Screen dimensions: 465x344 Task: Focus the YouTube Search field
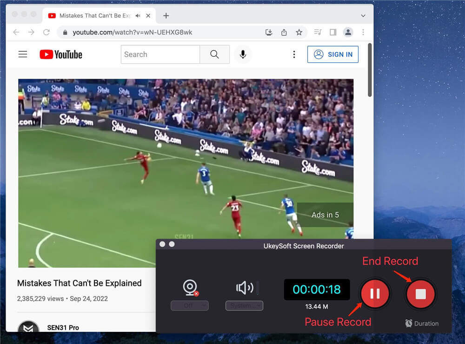click(x=160, y=54)
